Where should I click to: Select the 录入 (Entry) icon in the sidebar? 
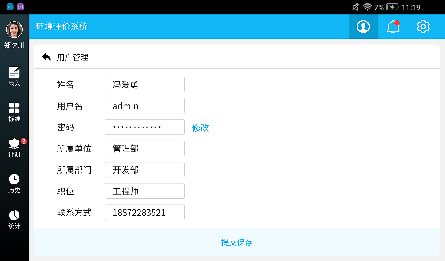pyautogui.click(x=14, y=76)
